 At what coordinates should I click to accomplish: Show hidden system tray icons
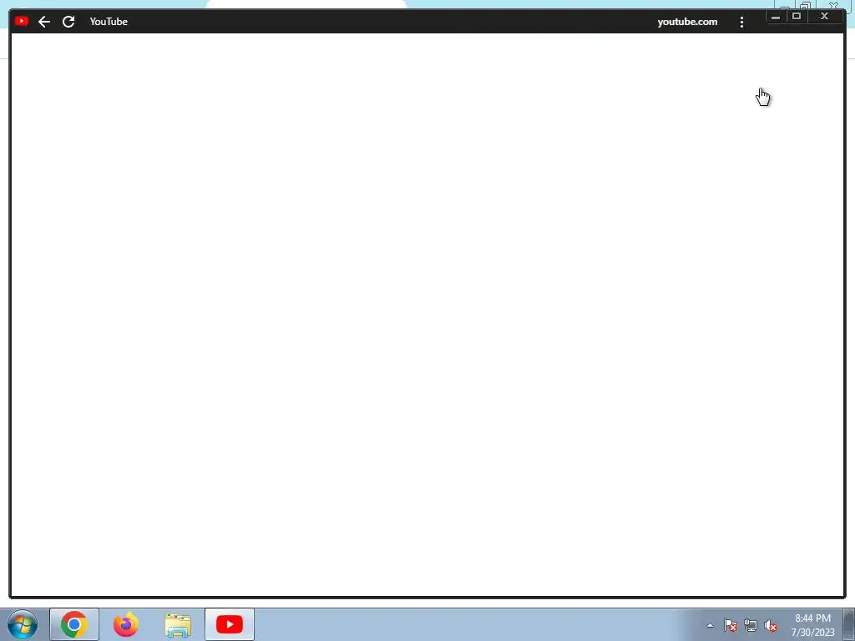pyautogui.click(x=710, y=625)
